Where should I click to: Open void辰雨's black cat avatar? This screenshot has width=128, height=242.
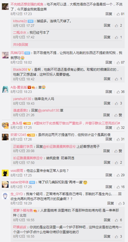pos(5,173)
